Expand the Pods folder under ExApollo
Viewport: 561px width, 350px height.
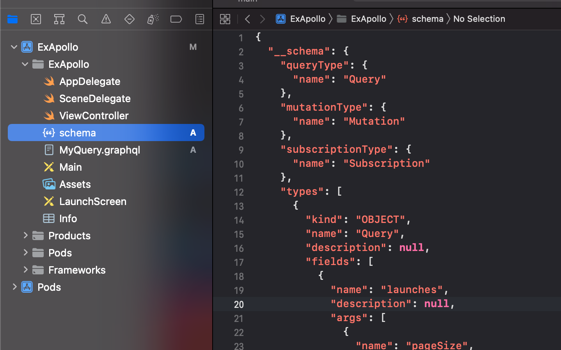click(x=25, y=253)
